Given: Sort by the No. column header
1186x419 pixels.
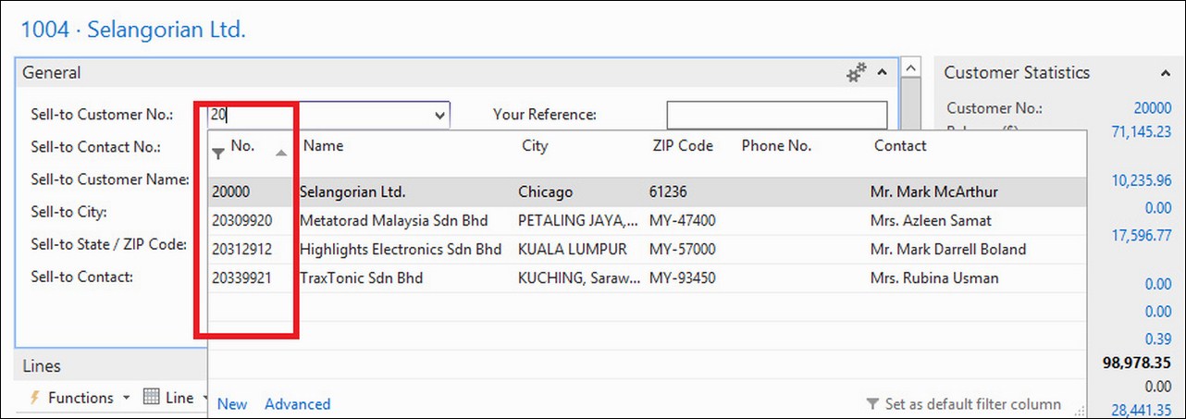Looking at the screenshot, I should tap(243, 146).
